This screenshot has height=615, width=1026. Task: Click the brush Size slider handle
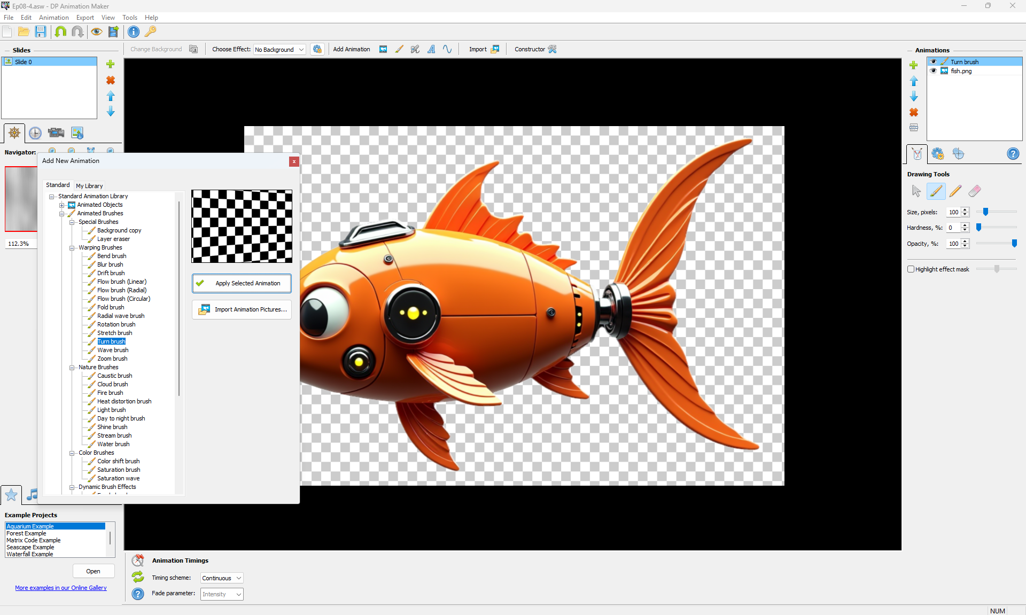[985, 212]
